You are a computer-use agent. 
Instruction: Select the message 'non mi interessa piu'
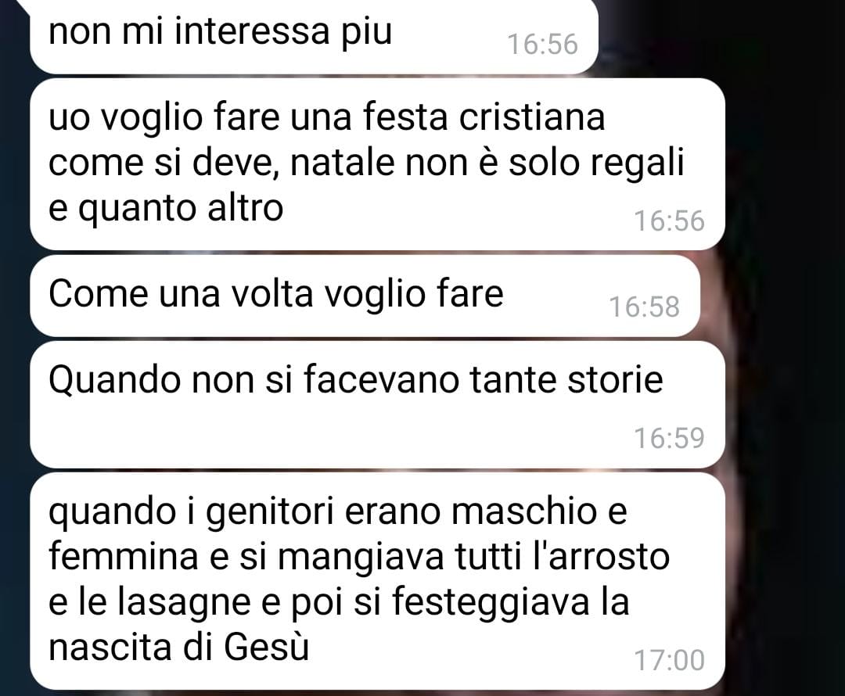(314, 35)
